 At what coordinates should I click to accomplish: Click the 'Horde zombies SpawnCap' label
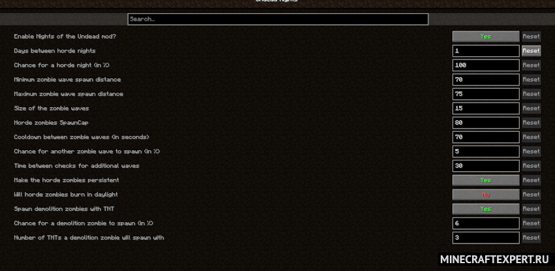(51, 122)
